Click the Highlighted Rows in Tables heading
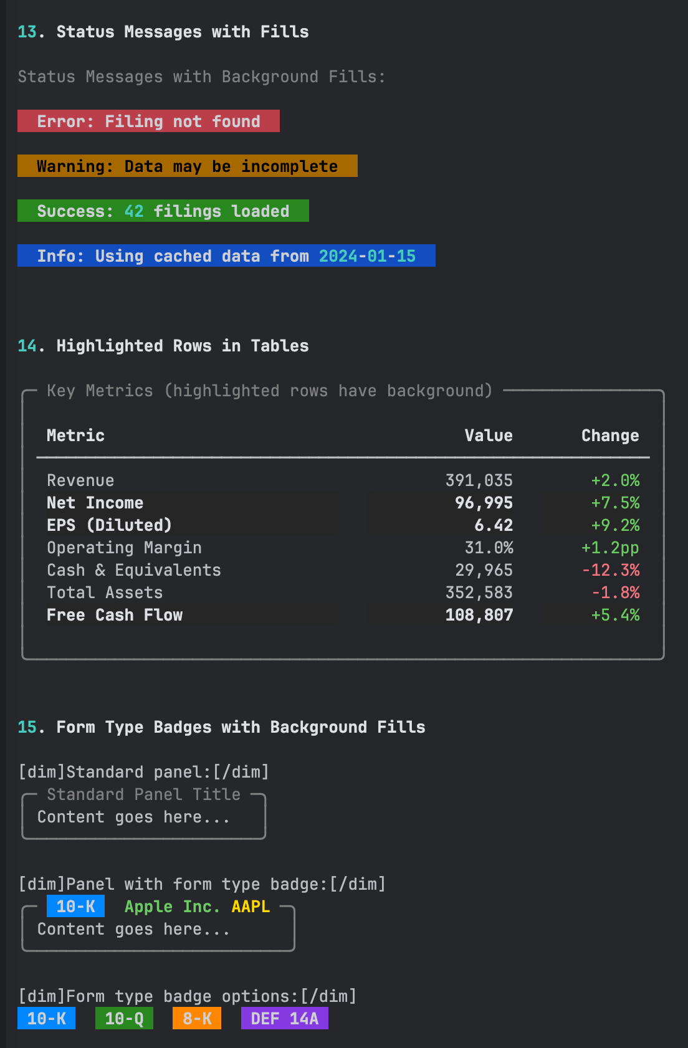Image resolution: width=688 pixels, height=1048 pixels. tap(182, 346)
